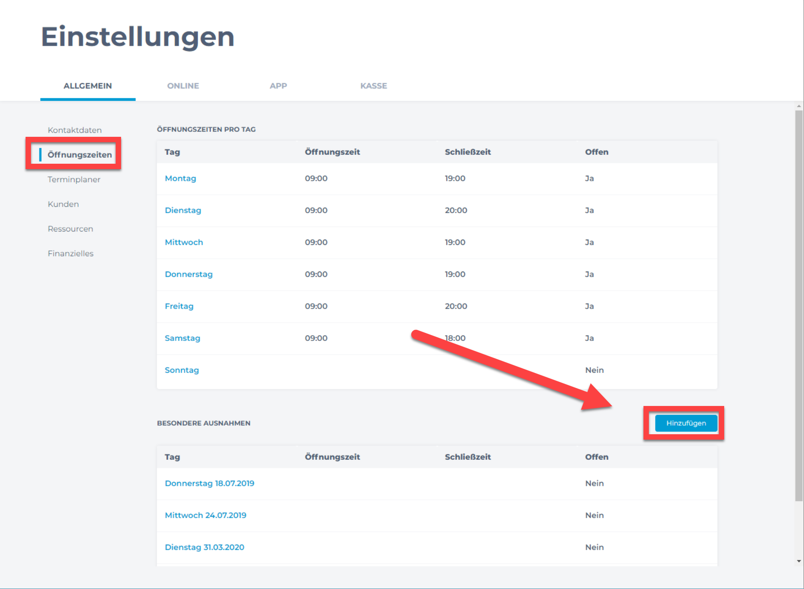This screenshot has width=804, height=589.
Task: Open the APP settings tab
Action: tap(278, 86)
